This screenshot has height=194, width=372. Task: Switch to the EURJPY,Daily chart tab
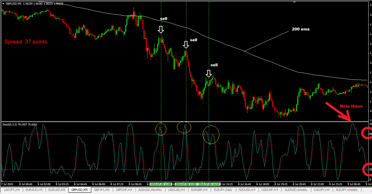(x=223, y=190)
